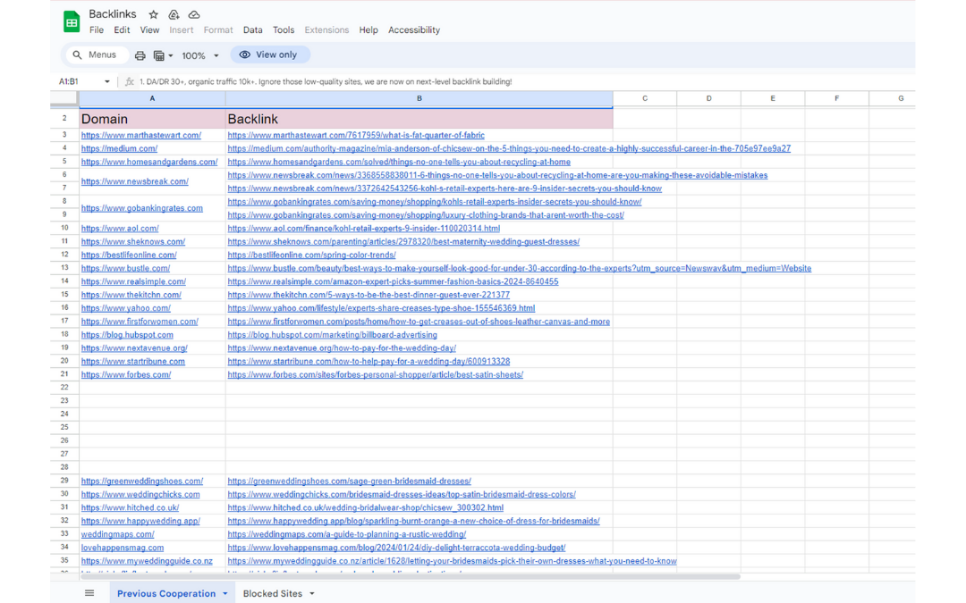Open the homesandgardens.com domain link
The height and width of the screenshot is (603, 966).
pos(149,162)
